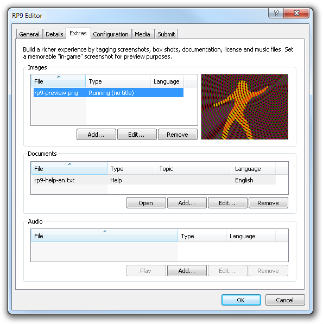323x324 pixels.
Task: Click Remove in the Audio section
Action: click(x=268, y=271)
